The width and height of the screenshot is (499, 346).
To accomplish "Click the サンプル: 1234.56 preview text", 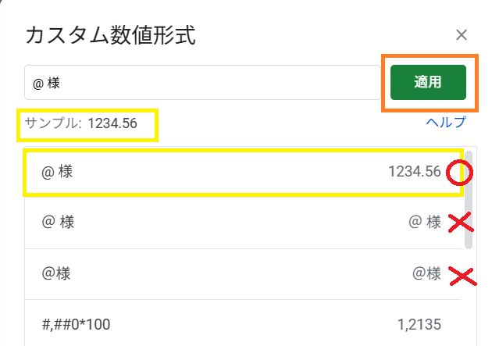I will [81, 123].
